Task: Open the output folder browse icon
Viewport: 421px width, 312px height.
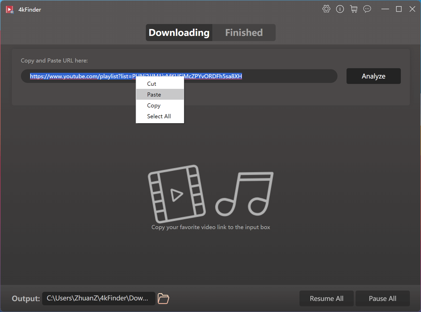Action: (x=163, y=299)
